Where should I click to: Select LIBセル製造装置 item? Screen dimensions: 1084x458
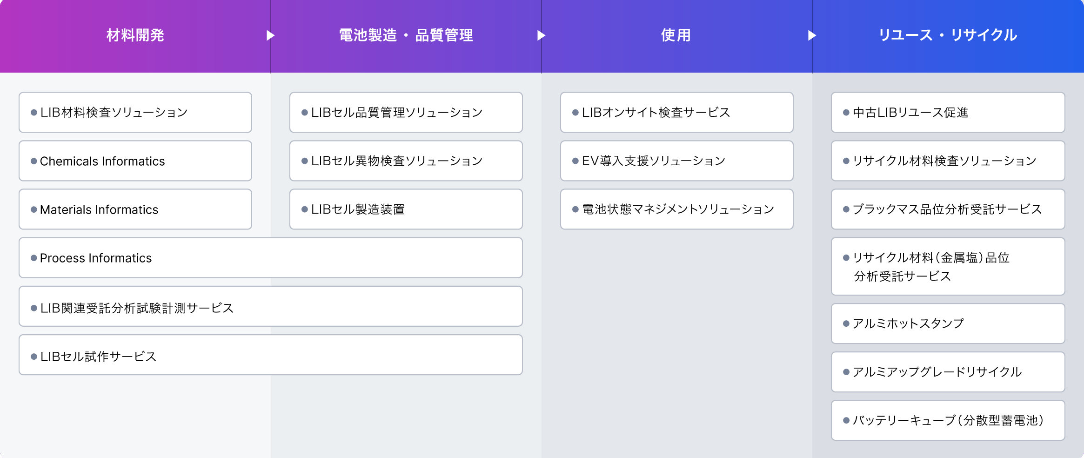tap(406, 209)
